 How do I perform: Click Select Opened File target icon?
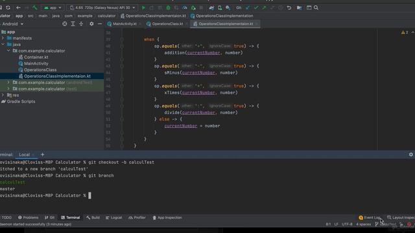(x=65, y=24)
